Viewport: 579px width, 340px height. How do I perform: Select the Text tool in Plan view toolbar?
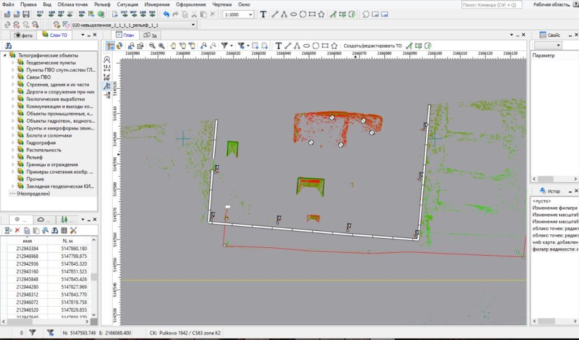(278, 46)
